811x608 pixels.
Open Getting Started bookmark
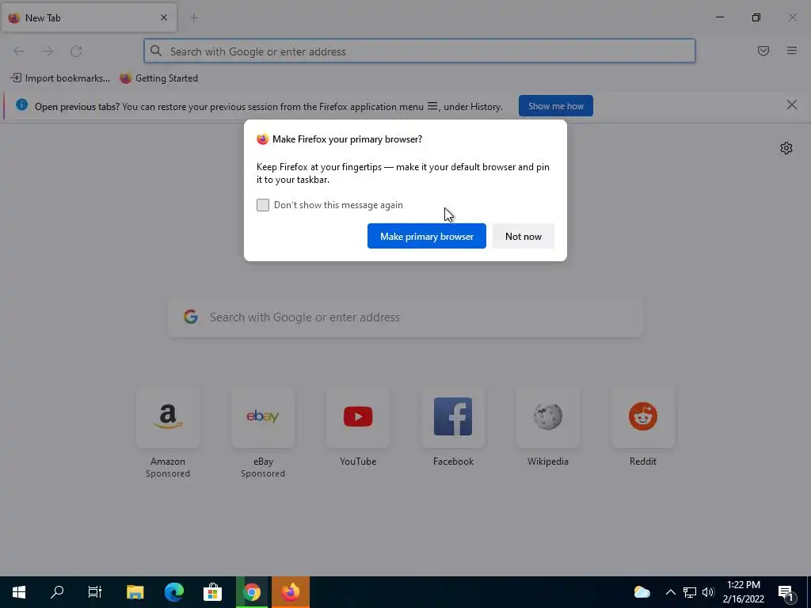pos(158,78)
